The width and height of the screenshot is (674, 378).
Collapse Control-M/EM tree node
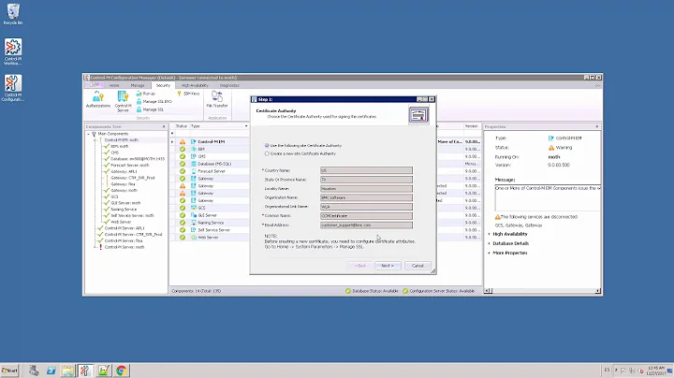[95, 140]
